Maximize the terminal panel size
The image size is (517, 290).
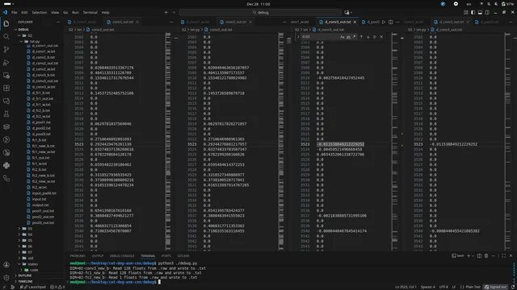(x=504, y=255)
